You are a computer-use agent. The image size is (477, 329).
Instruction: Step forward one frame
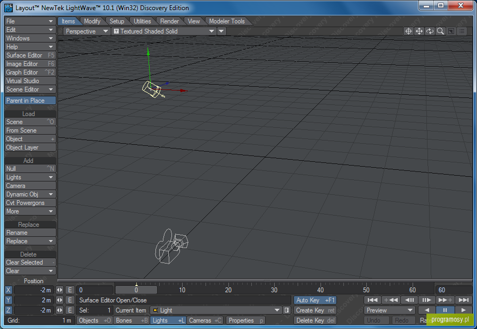click(x=427, y=300)
